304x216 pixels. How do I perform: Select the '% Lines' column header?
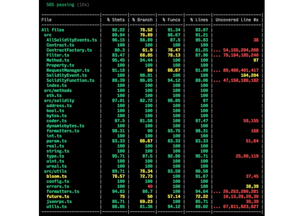coord(199,20)
